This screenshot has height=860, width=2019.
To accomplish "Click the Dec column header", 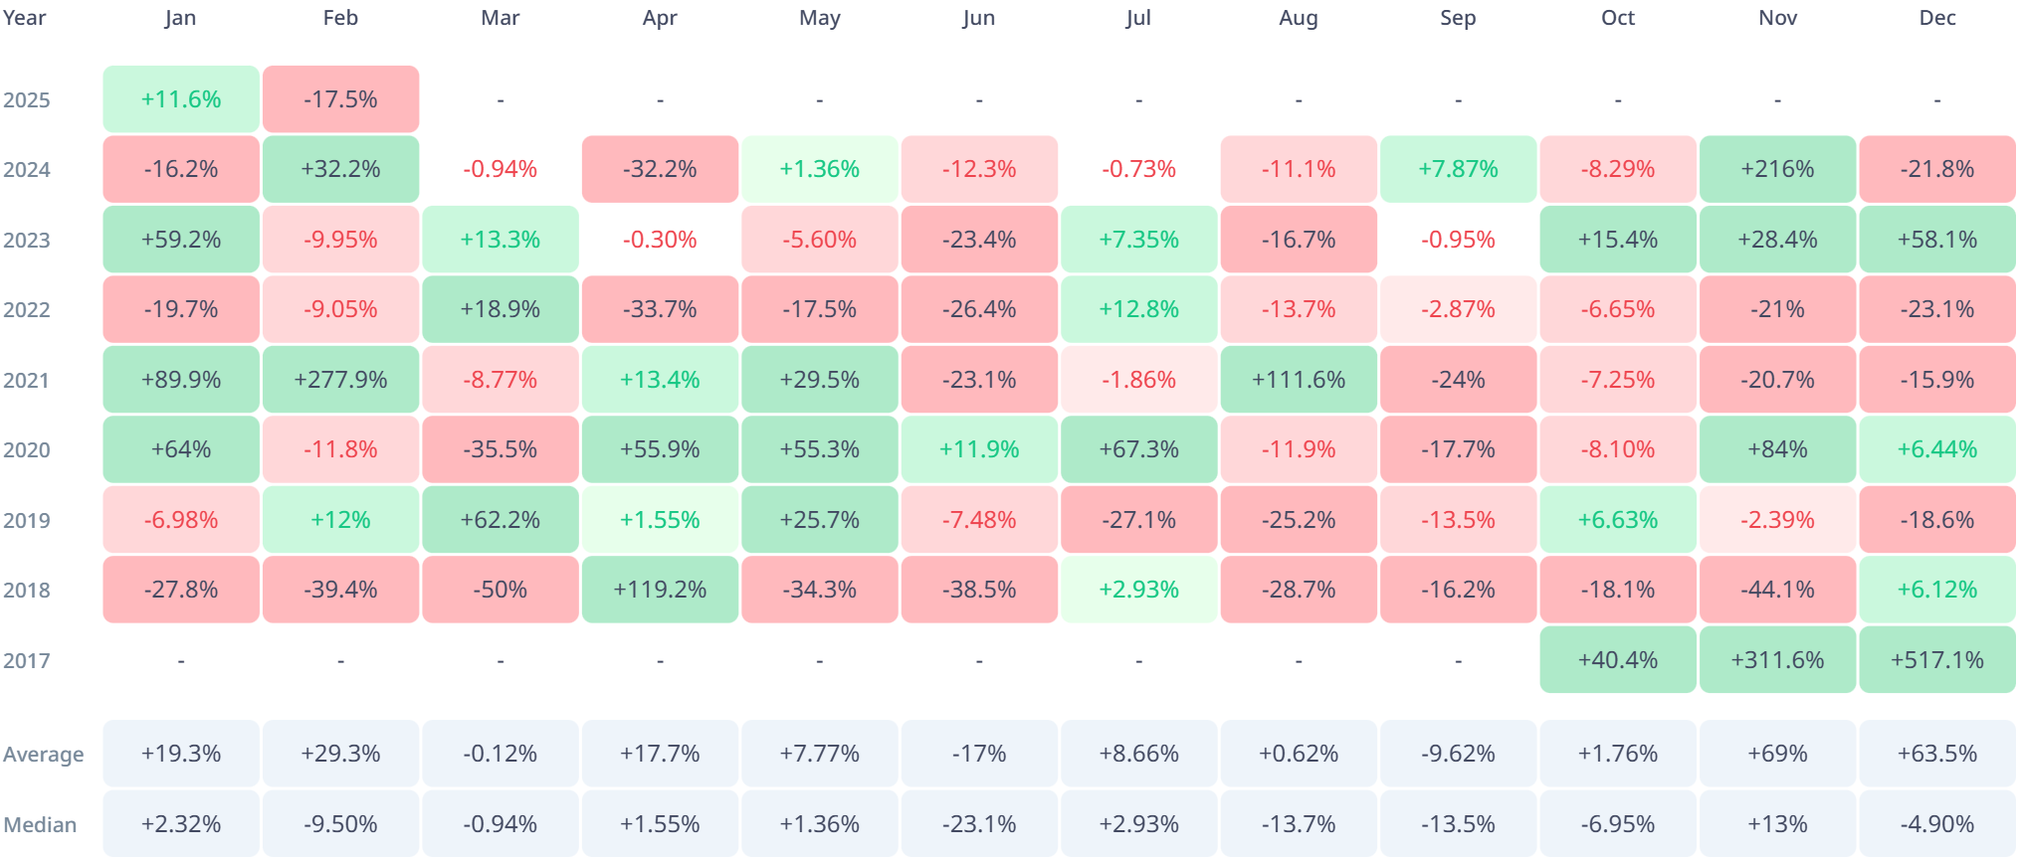I will click(1936, 18).
